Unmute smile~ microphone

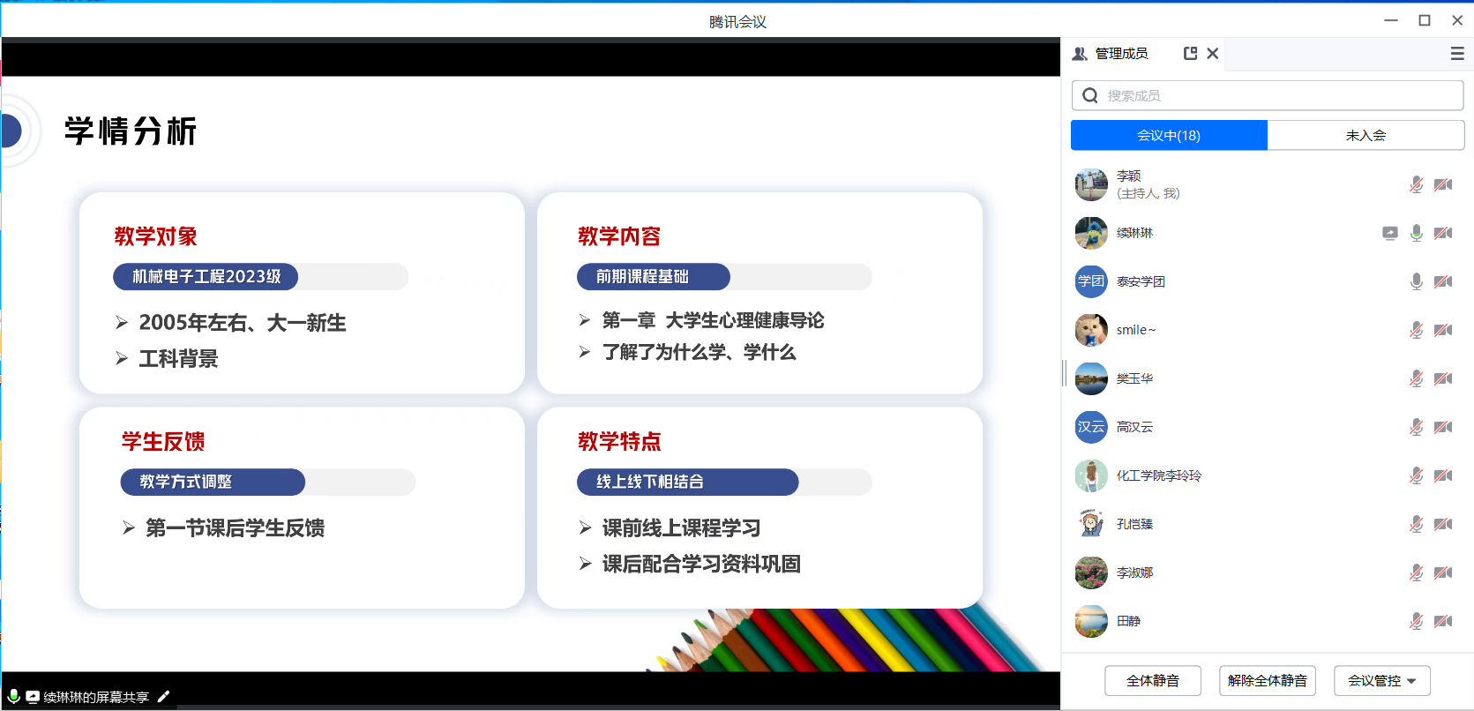[1416, 330]
